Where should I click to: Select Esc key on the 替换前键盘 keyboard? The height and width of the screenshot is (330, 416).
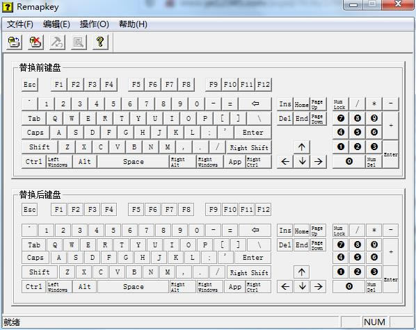pyautogui.click(x=30, y=85)
